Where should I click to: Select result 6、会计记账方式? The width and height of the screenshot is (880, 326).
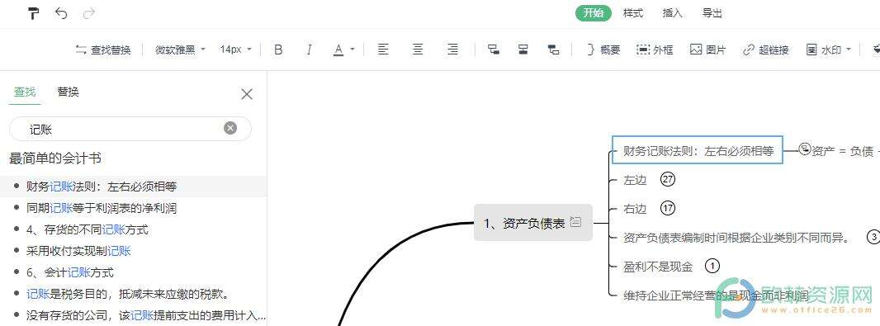tap(133, 272)
